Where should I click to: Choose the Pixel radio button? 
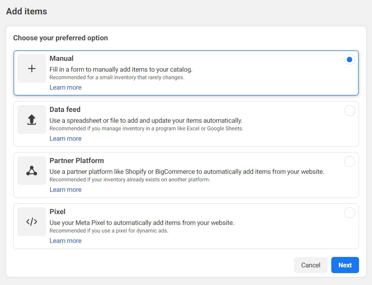[x=349, y=213]
